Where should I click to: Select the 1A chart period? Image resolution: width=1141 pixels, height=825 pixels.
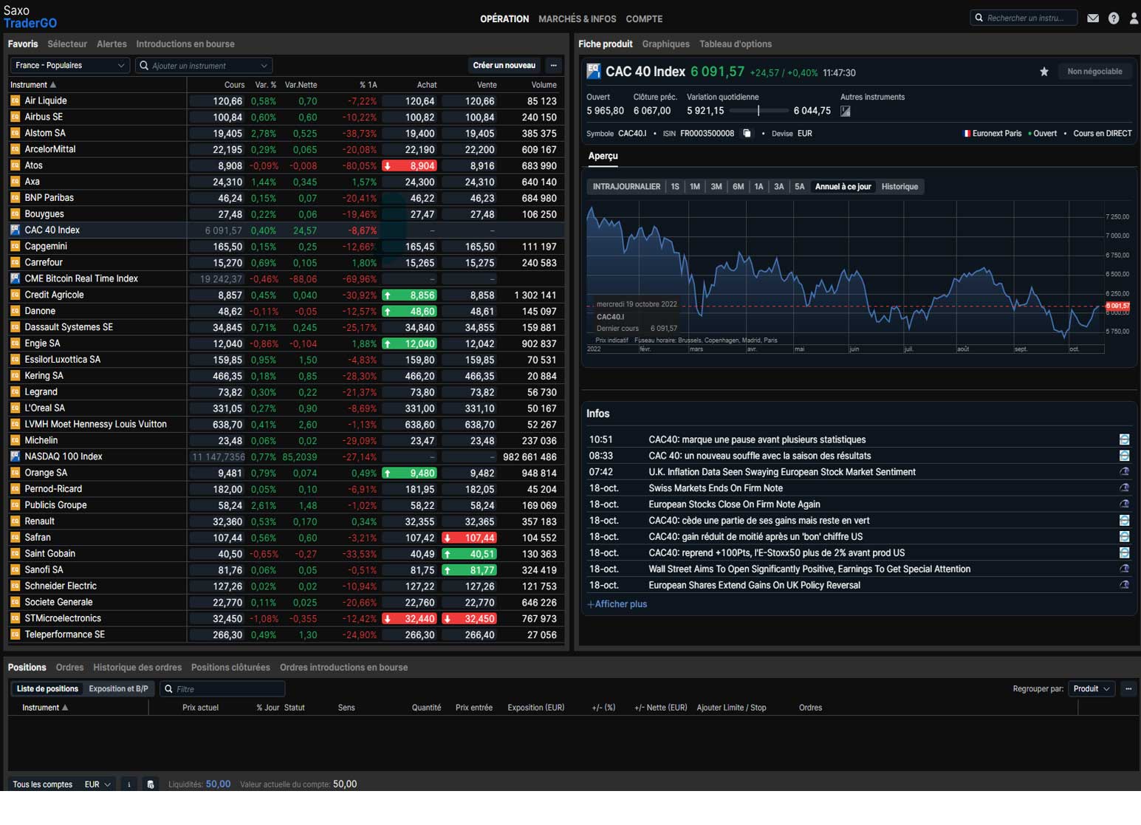758,187
